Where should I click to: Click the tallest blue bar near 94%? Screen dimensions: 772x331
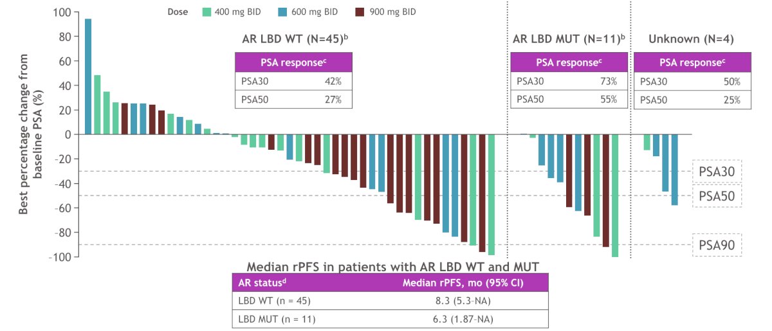[88, 76]
